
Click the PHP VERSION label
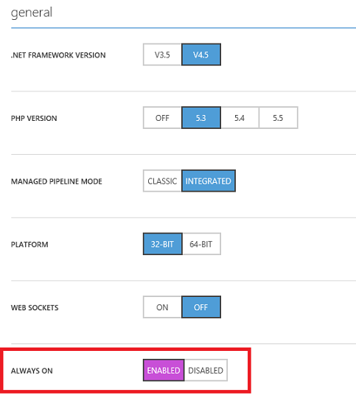[34, 118]
